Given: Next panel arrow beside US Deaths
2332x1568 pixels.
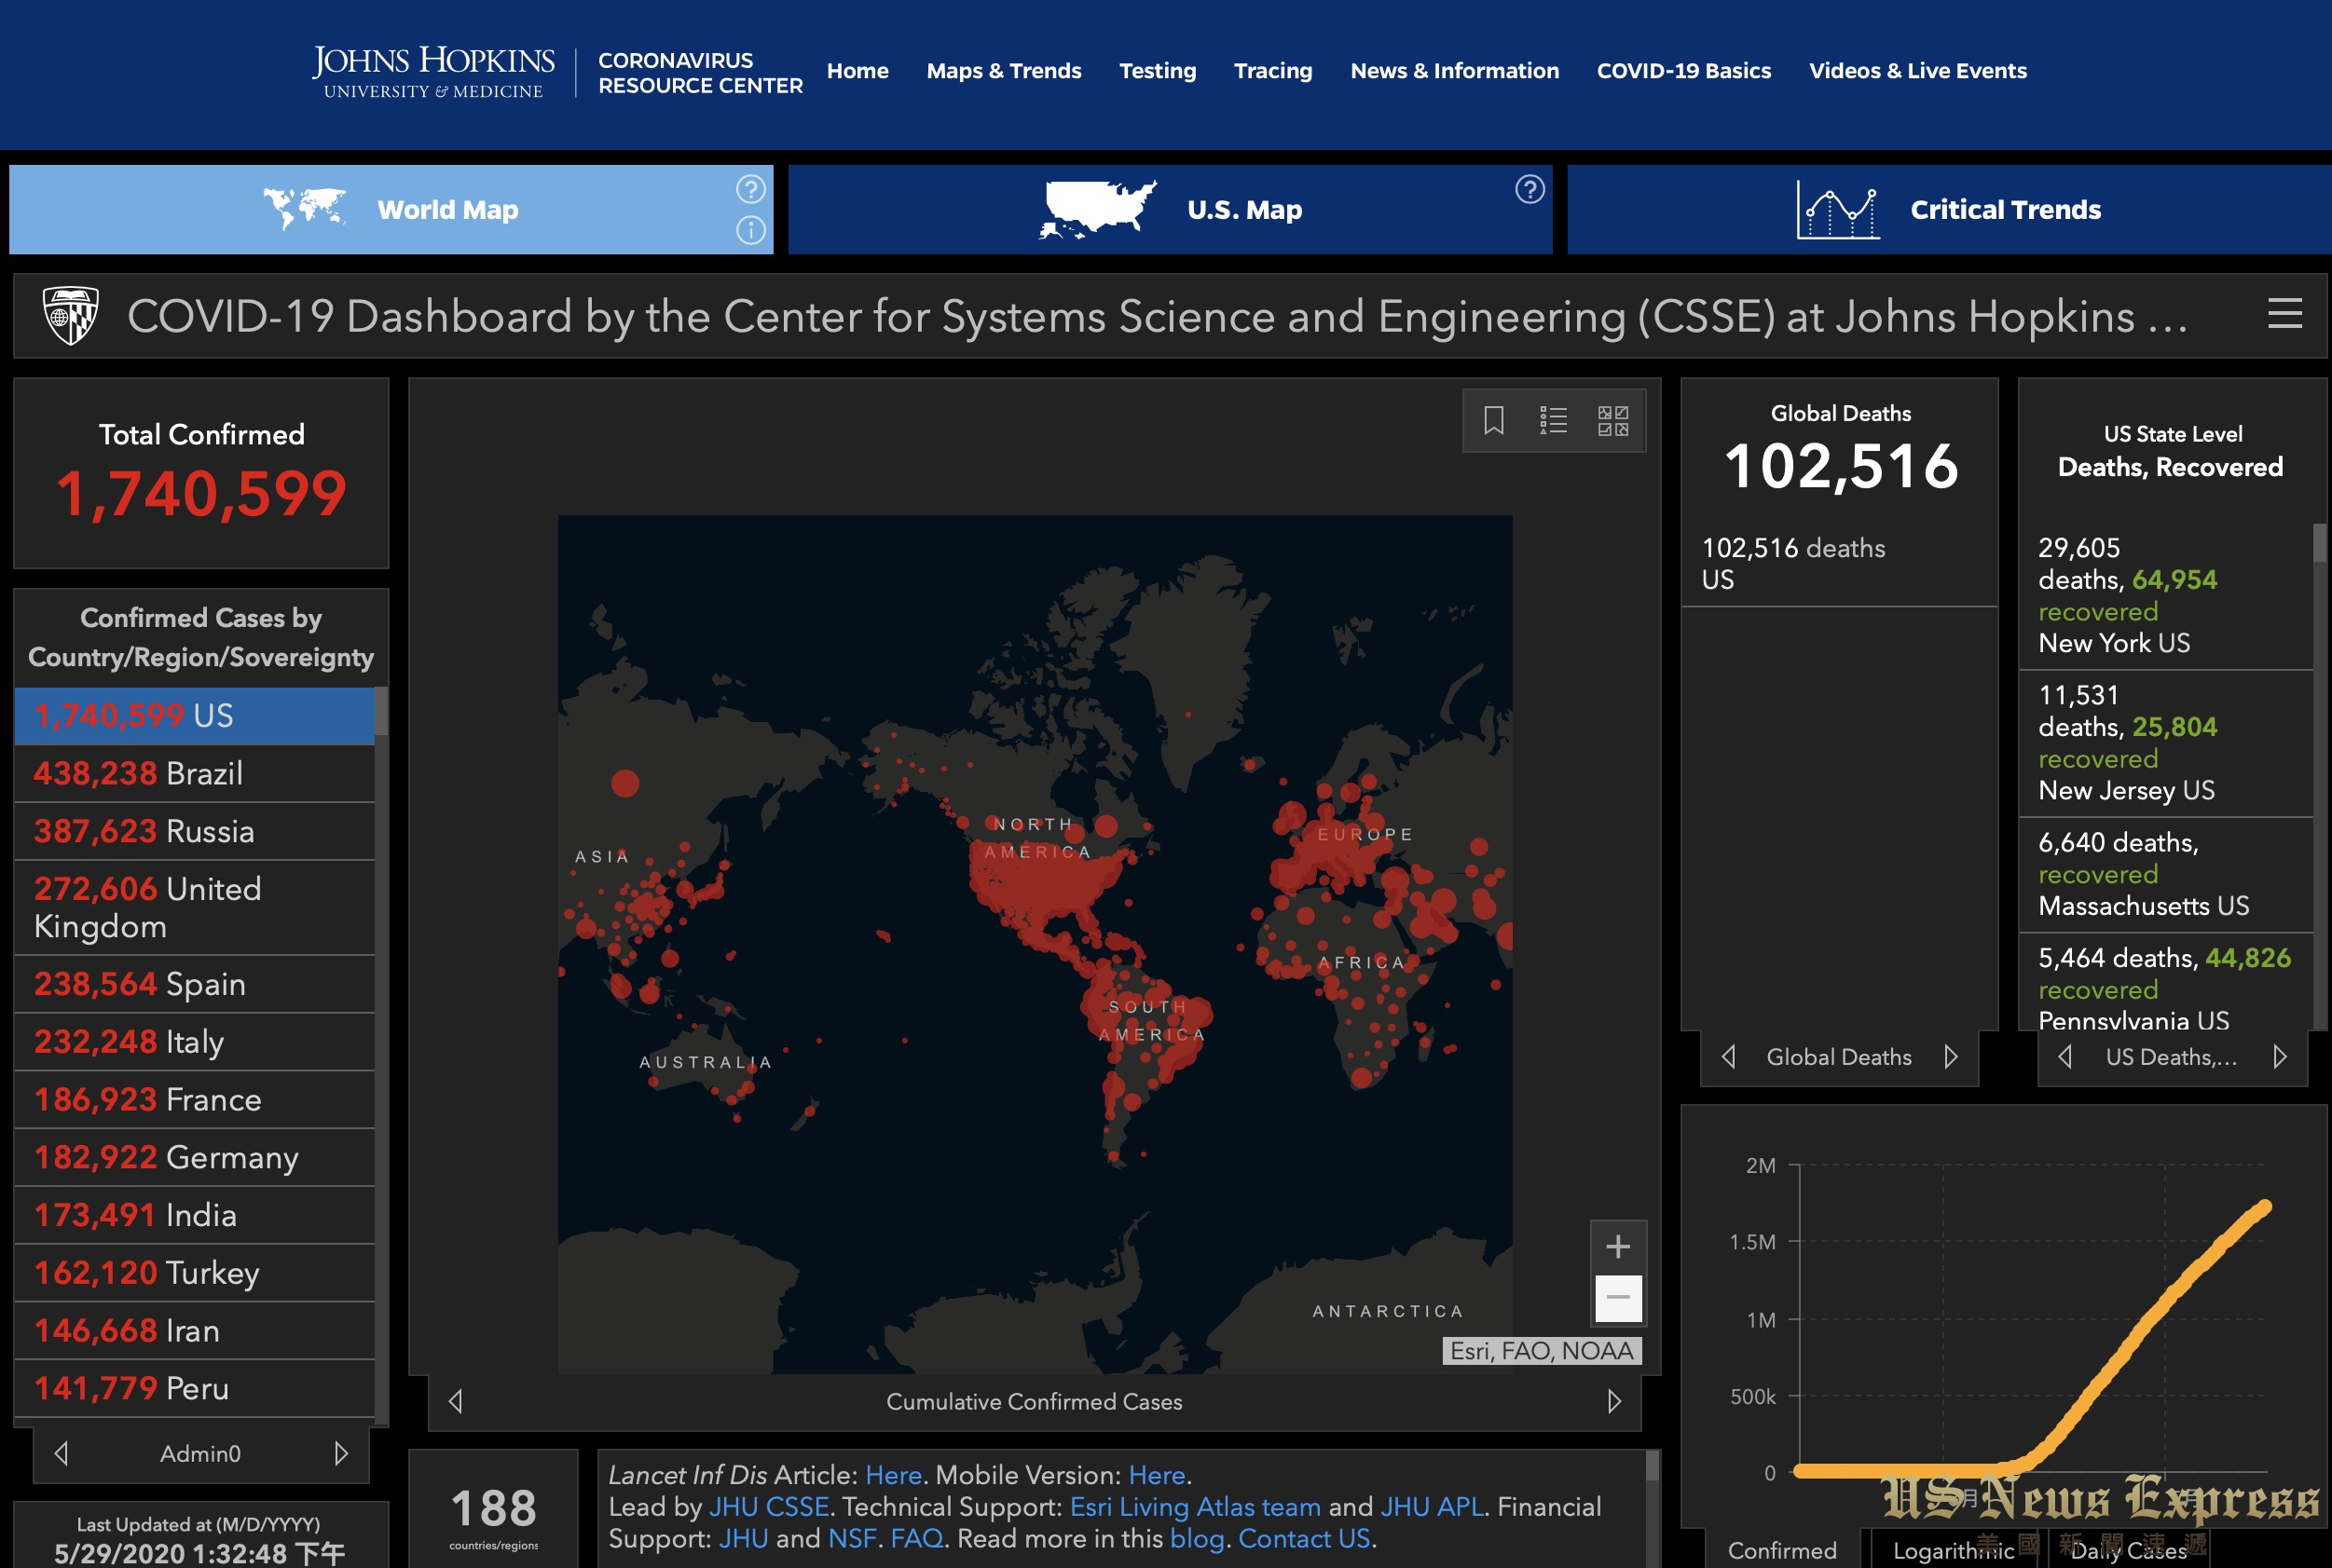Looking at the screenshot, I should pos(2279,1057).
